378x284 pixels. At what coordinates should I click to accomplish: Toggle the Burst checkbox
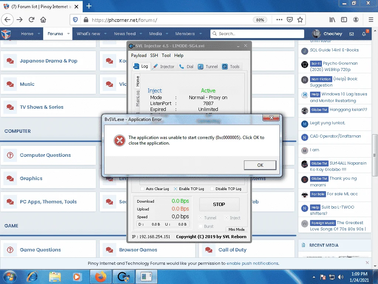200,226
